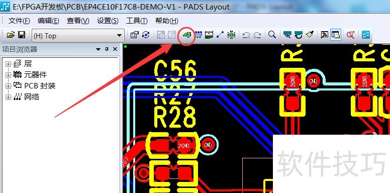Toggle the Output window icon
390x193 pixels.
[x=324, y=35]
